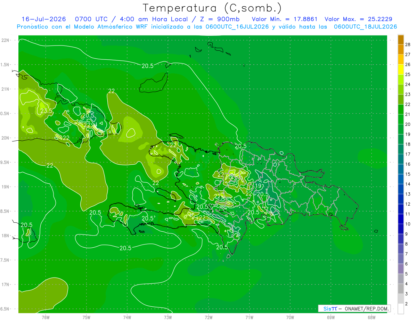Click the '22N' latitude axis label
417x322 pixels.
click(5, 40)
